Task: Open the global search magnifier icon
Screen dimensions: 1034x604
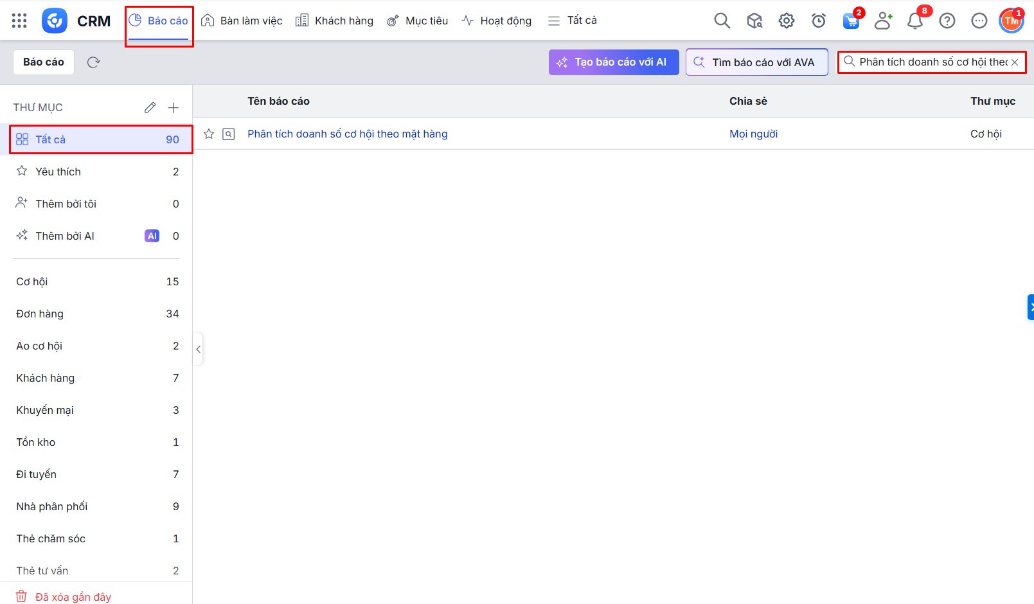Action: [x=722, y=21]
